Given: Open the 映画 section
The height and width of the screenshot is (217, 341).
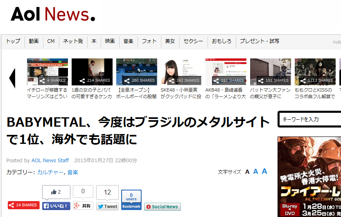Looking at the screenshot, I should coord(110,41).
